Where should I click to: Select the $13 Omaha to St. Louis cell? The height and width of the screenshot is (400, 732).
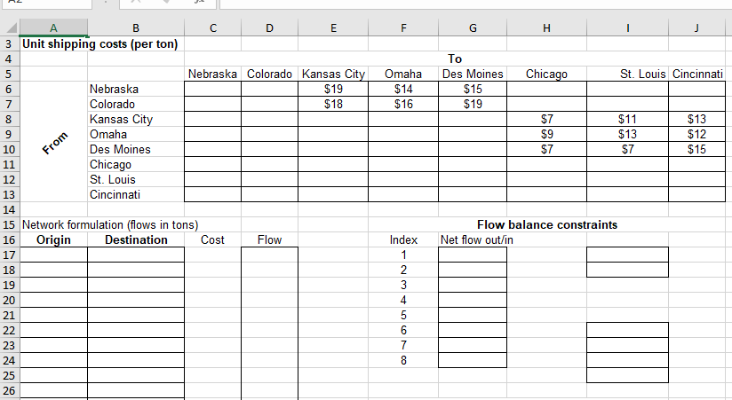(627, 134)
